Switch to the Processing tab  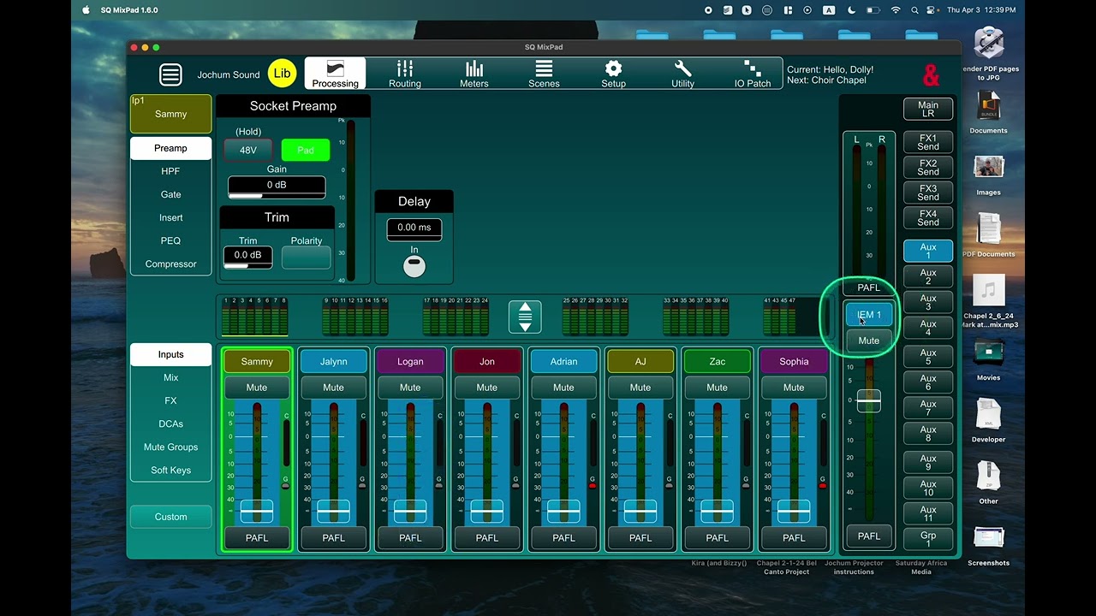click(335, 74)
